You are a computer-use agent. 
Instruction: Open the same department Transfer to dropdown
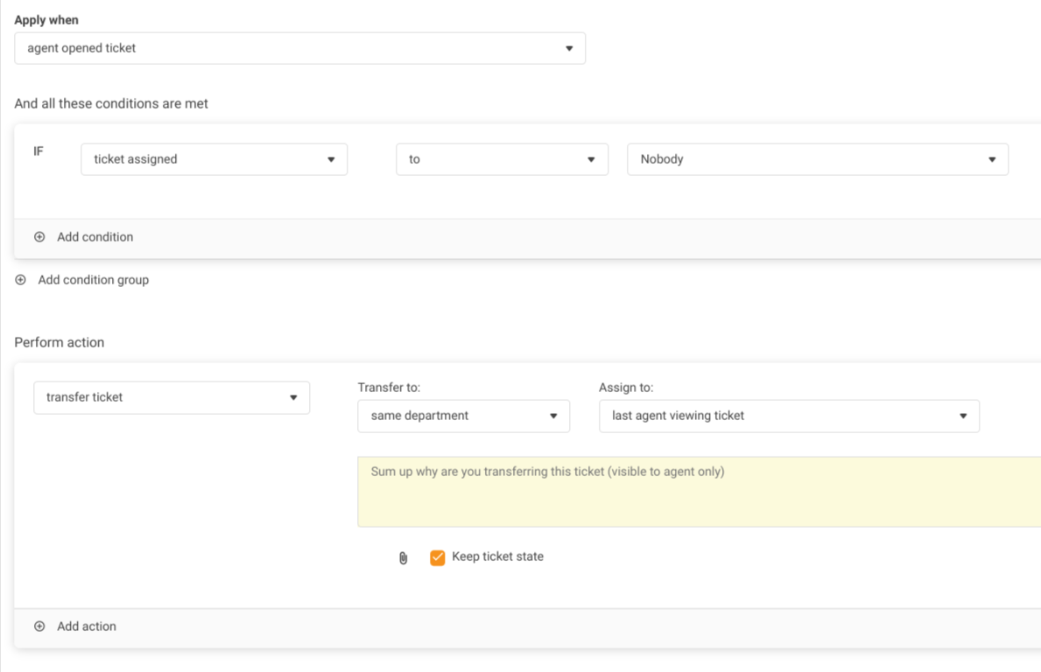click(463, 416)
